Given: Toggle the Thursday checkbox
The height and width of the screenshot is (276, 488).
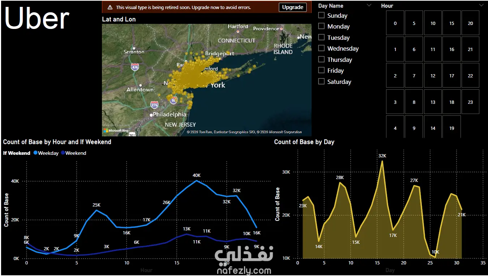Looking at the screenshot, I should pyautogui.click(x=321, y=59).
